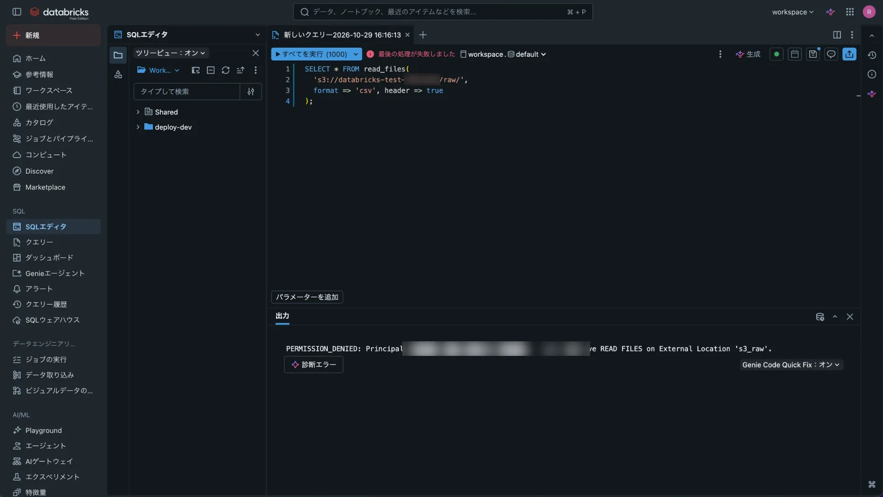The image size is (883, 497).
Task: Toggle the Tree view: On setting
Action: click(x=170, y=53)
